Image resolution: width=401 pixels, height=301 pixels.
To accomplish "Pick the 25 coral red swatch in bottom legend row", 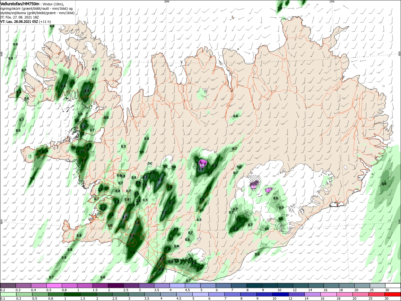I will (x=377, y=294).
